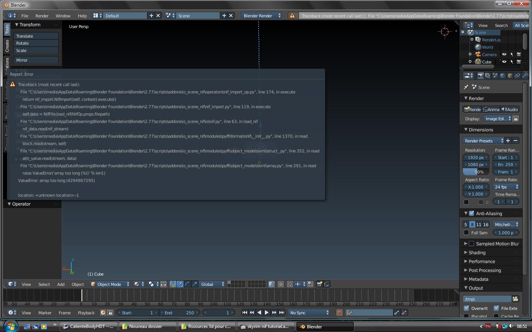This screenshot has height=332, width=532.
Task: Select the rotate manipulator arc icon
Action: (x=187, y=284)
